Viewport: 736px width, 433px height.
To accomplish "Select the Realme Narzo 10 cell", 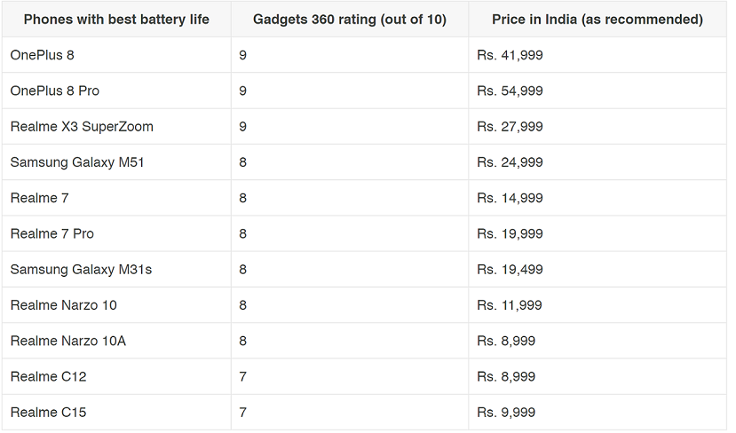I will [x=64, y=305].
